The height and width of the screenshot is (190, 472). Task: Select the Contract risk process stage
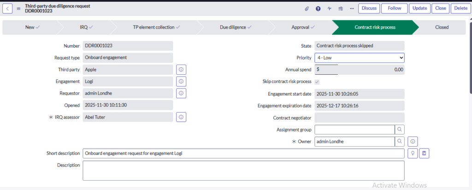click(x=374, y=27)
